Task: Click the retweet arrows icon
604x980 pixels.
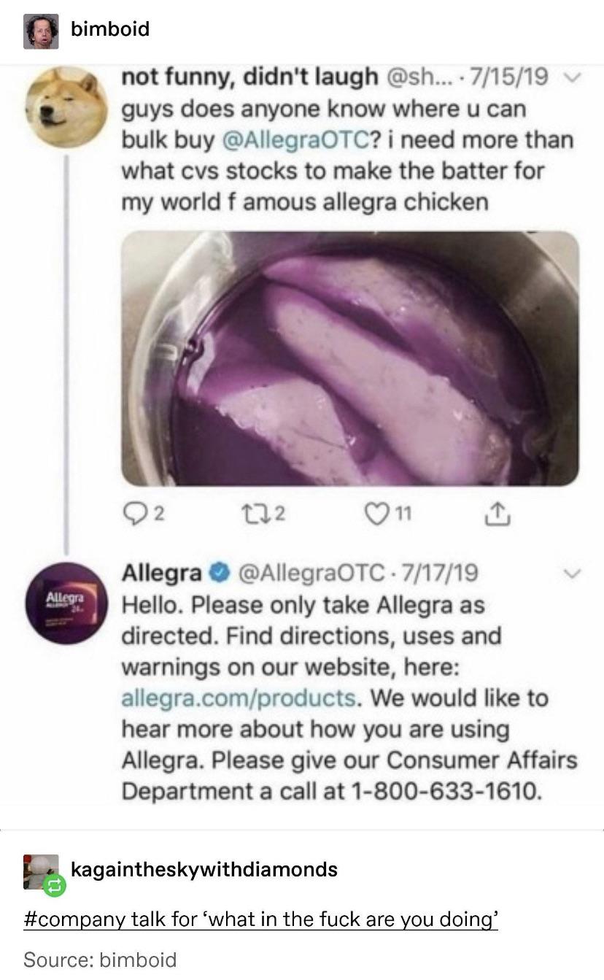Action: point(230,517)
